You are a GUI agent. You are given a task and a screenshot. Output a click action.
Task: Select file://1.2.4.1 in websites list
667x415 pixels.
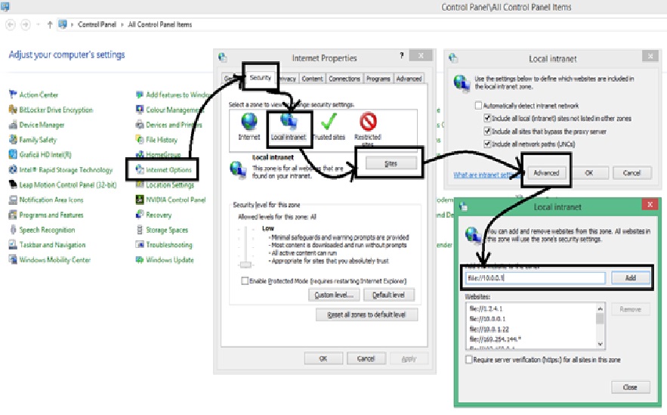click(486, 308)
